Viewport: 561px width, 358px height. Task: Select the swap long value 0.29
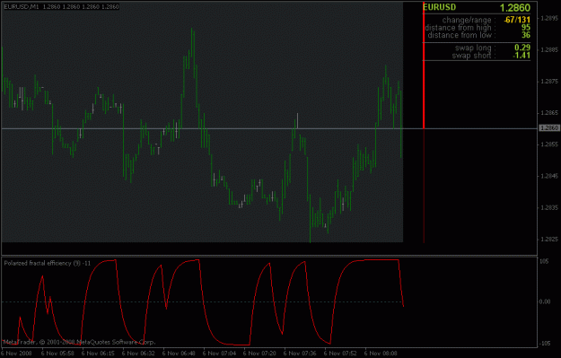pos(522,48)
